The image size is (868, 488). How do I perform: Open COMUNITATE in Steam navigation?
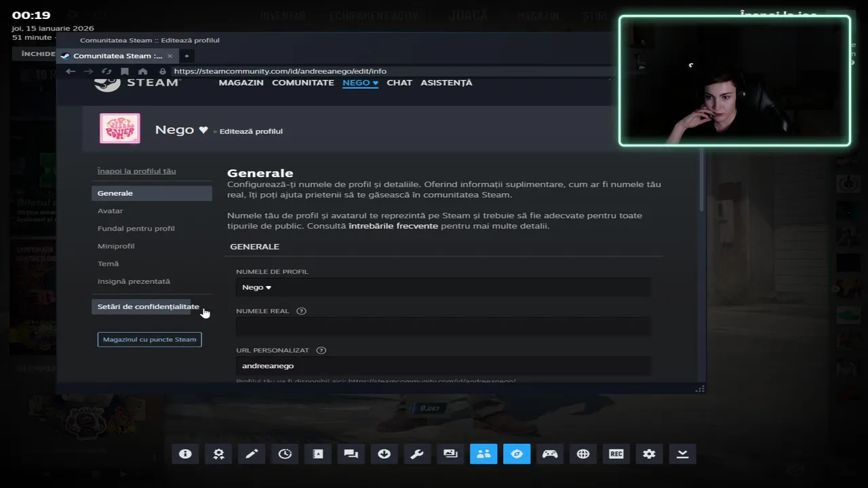pos(303,83)
